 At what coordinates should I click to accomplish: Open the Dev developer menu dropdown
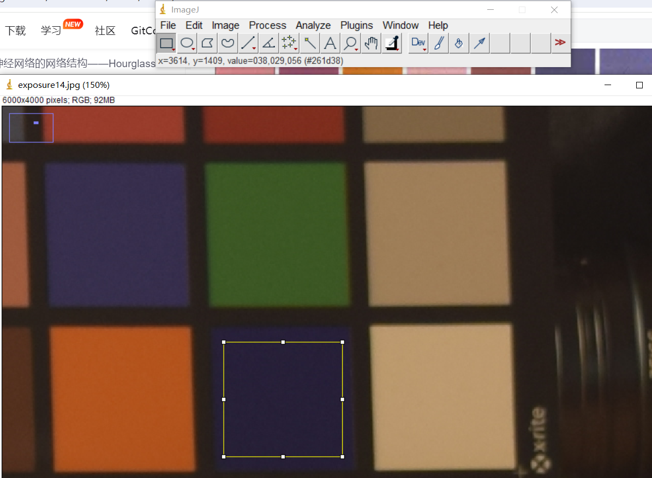[418, 43]
